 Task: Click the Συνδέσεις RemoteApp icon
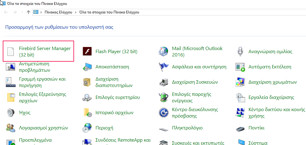coord(87,142)
